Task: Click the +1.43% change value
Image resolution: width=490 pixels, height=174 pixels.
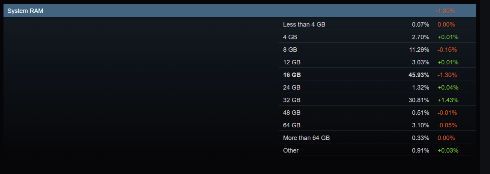Action: point(448,100)
